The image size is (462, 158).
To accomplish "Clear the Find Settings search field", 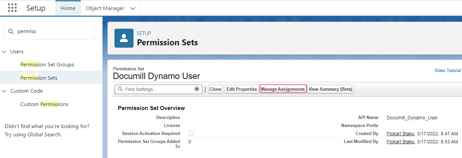I will 197,89.
